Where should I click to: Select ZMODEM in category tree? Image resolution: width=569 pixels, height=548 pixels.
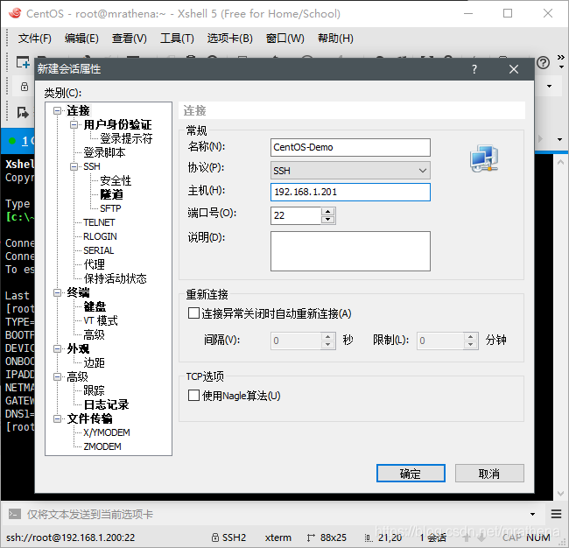pyautogui.click(x=102, y=446)
